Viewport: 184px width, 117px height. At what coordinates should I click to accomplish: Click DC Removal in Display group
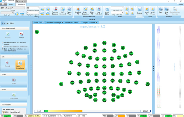(x=62, y=10)
